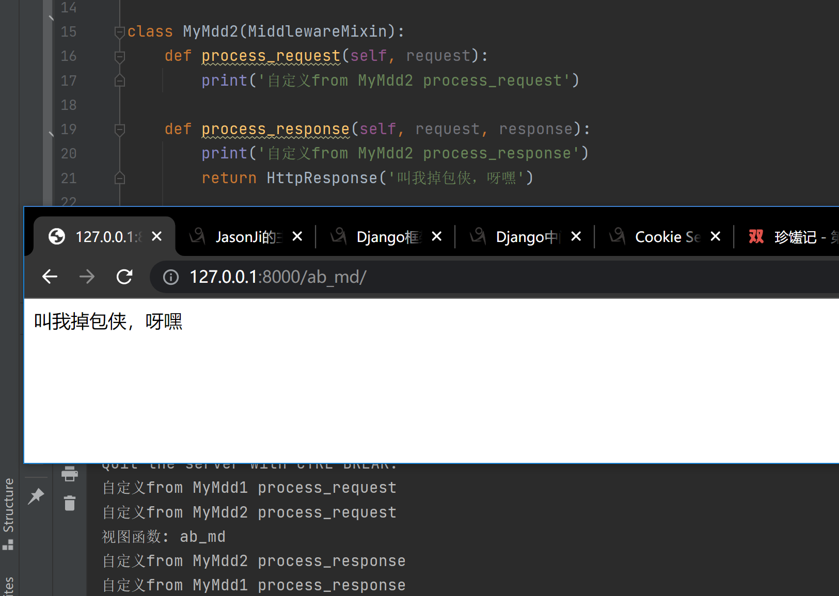Click the browser back arrow button
This screenshot has height=596, width=839.
click(x=50, y=277)
